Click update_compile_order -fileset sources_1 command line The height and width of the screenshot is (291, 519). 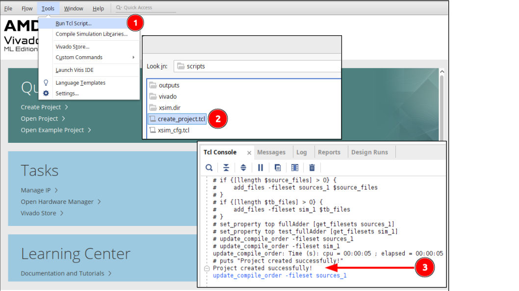280,275
